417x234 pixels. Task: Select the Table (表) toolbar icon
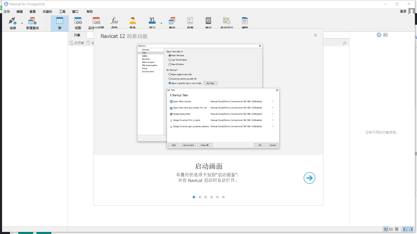tap(60, 23)
